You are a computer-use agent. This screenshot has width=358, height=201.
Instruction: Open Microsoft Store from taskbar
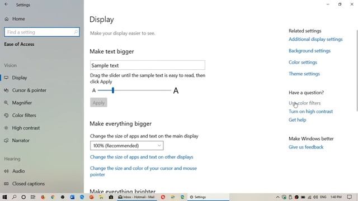tap(111, 197)
